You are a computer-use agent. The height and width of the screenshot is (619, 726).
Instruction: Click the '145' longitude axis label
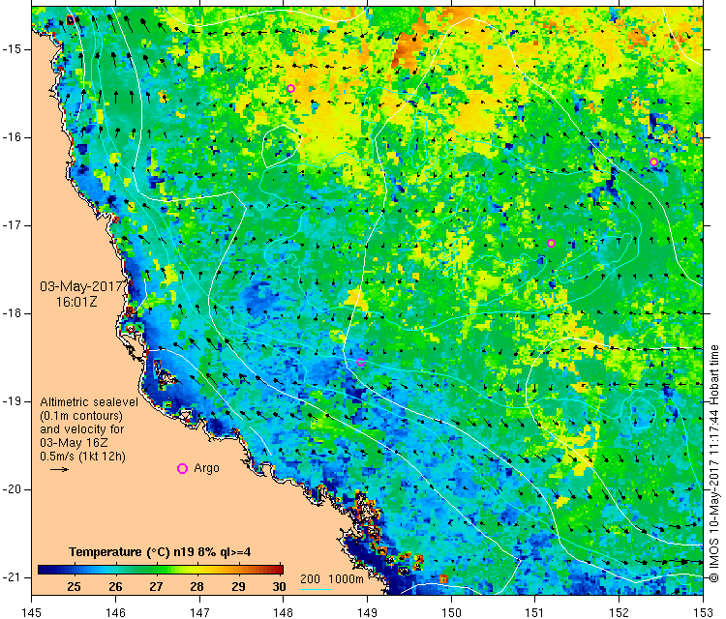point(32,612)
